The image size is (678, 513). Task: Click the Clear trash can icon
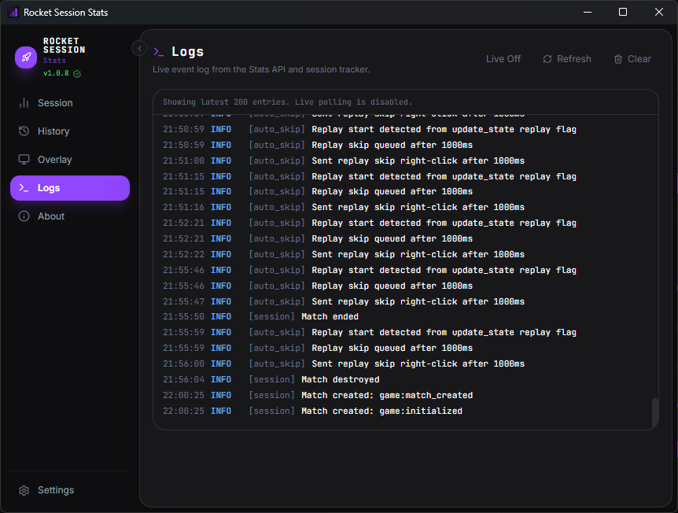pos(618,59)
